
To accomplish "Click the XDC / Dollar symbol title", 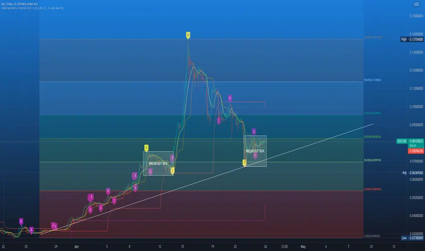I will click(x=20, y=4).
